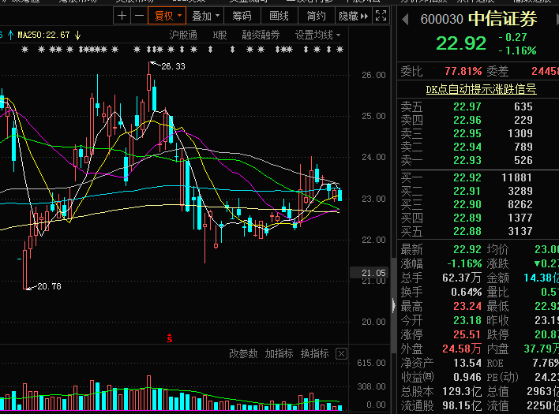
Task: Click the red S marker on chart
Action: [169, 338]
